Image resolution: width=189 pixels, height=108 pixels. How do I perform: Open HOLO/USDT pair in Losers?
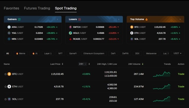(79, 33)
